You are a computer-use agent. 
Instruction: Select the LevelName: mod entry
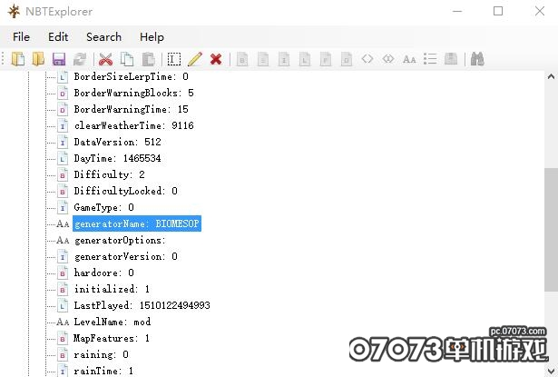click(x=112, y=322)
